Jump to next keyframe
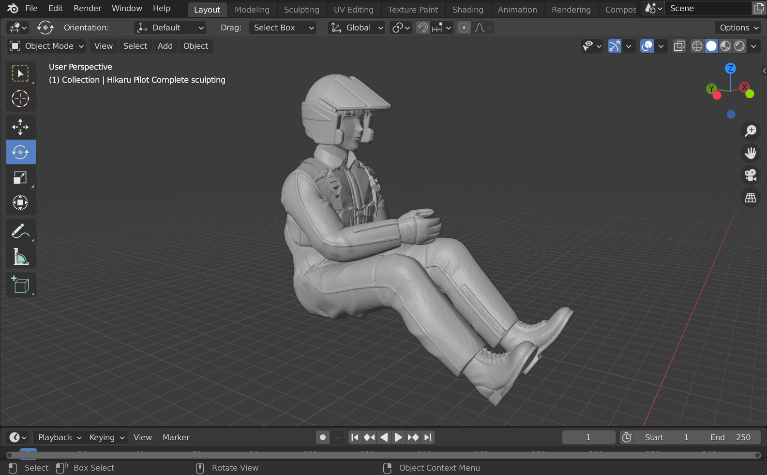Image resolution: width=767 pixels, height=475 pixels. point(413,437)
